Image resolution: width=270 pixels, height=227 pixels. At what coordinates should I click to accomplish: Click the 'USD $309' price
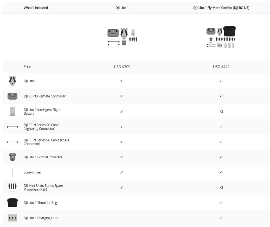click(122, 67)
